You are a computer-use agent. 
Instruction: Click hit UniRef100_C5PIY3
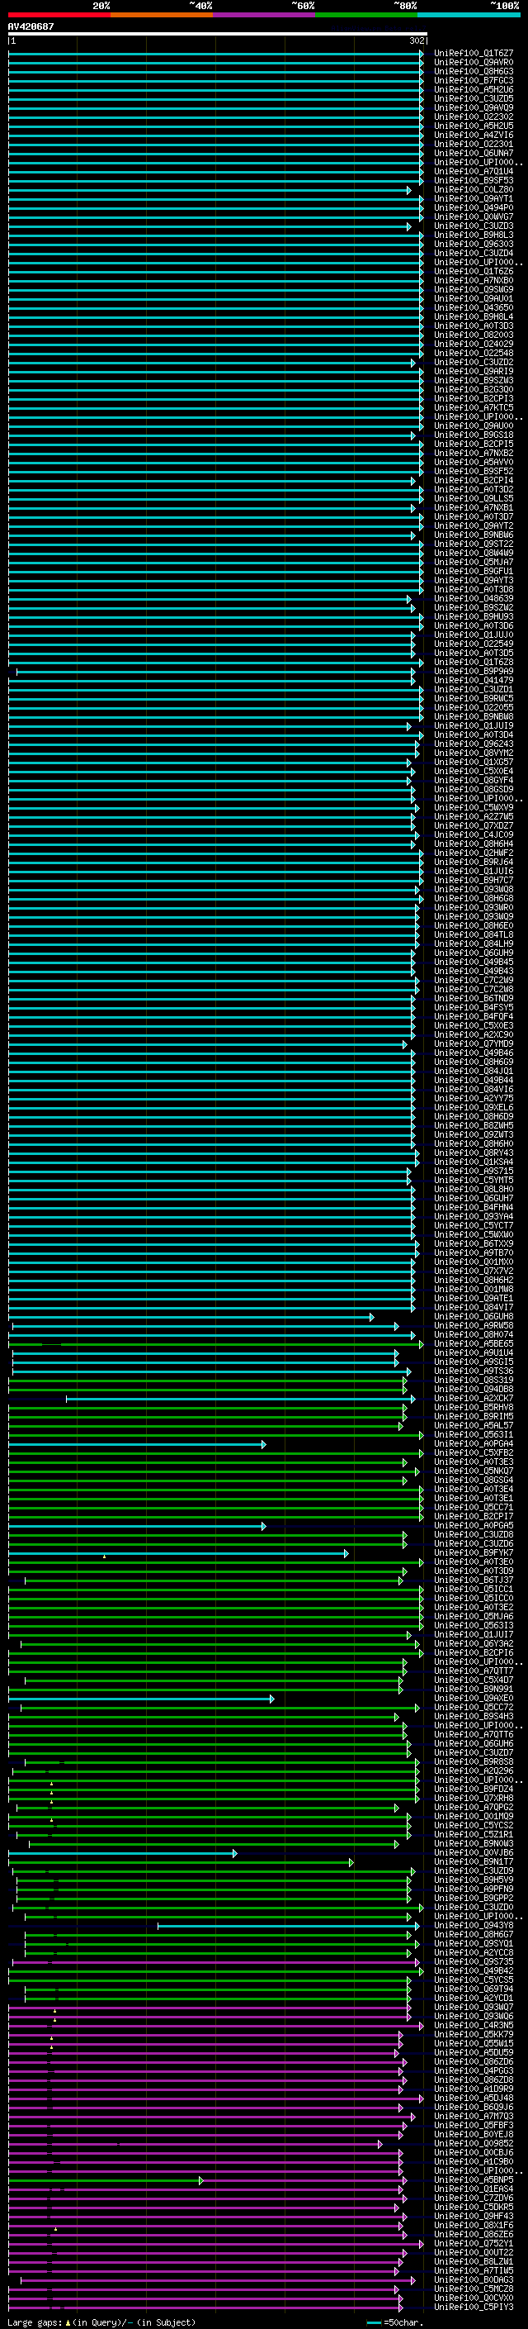coord(474,2308)
